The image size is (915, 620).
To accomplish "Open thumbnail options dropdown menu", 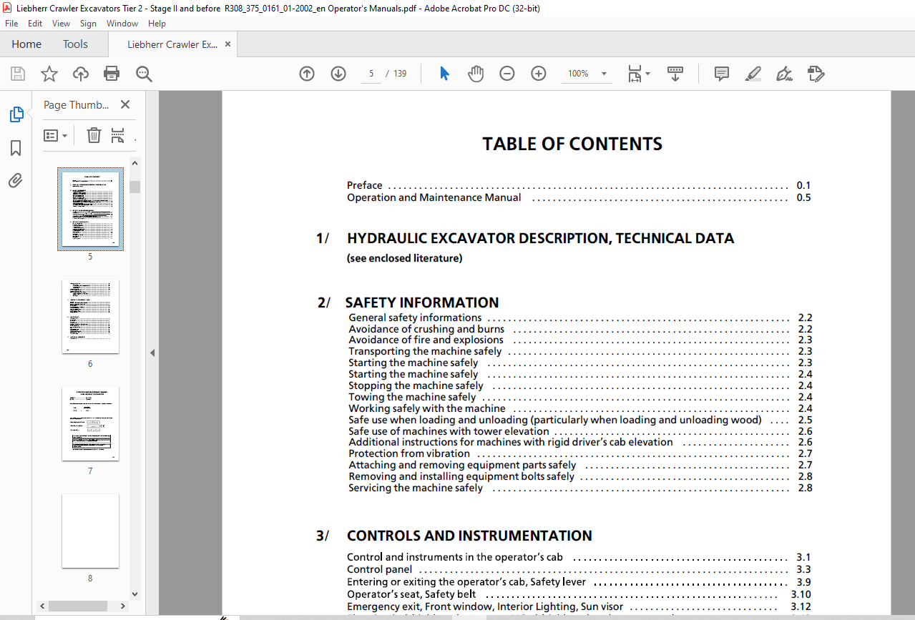I will point(55,135).
